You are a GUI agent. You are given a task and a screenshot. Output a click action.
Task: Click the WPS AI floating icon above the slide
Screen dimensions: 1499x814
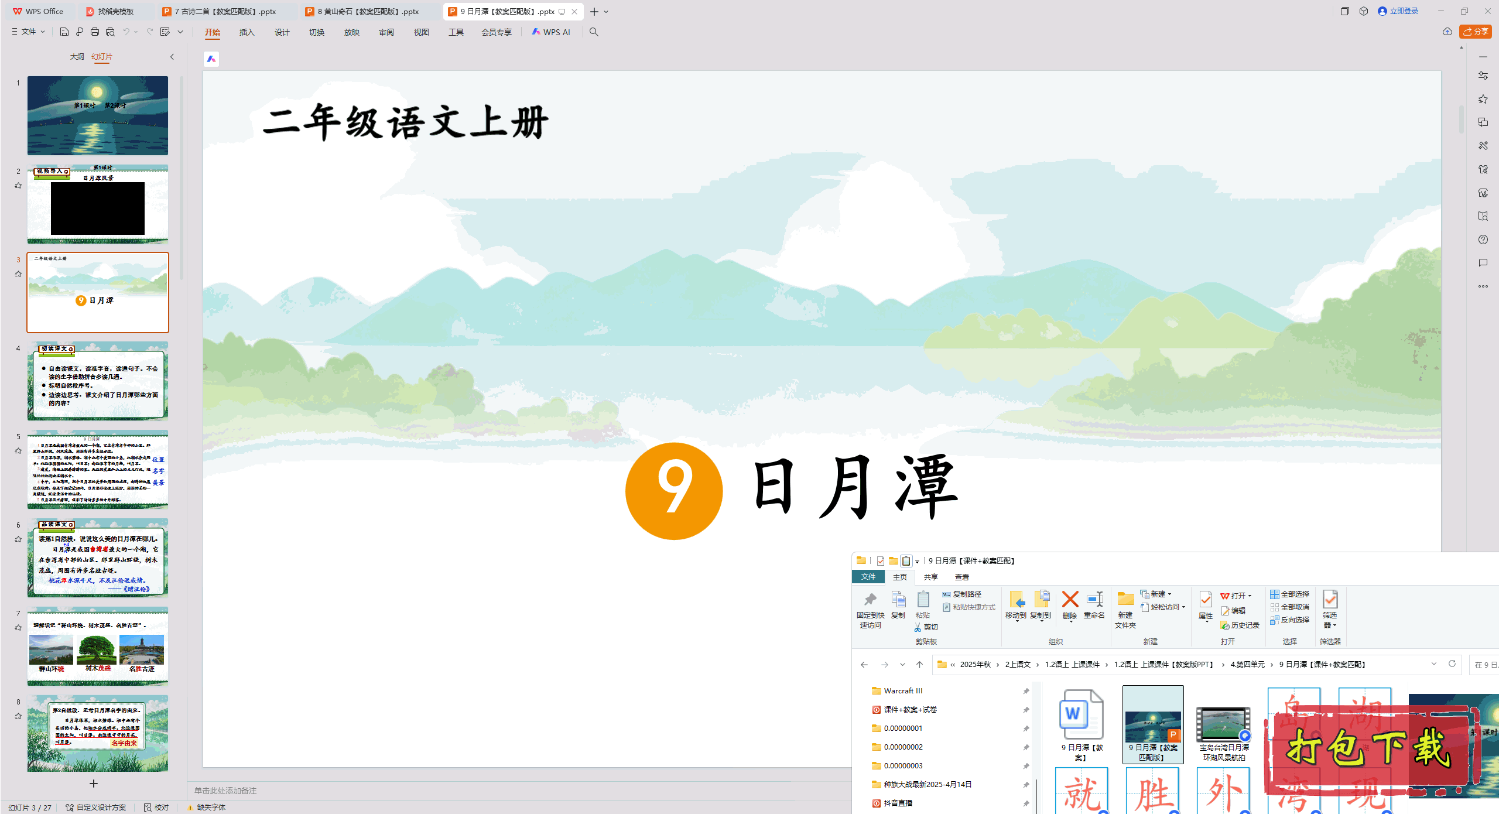pos(211,59)
